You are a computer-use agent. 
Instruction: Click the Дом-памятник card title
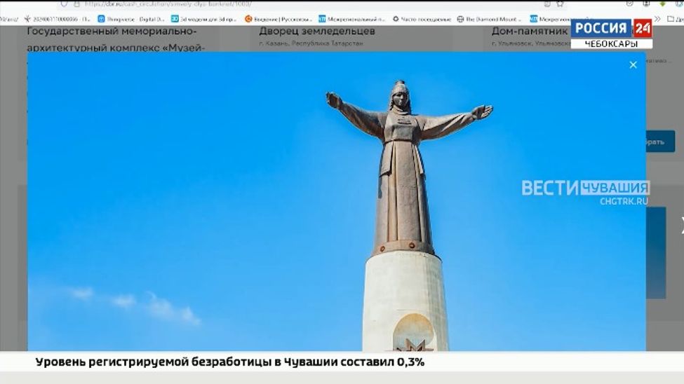[529, 32]
